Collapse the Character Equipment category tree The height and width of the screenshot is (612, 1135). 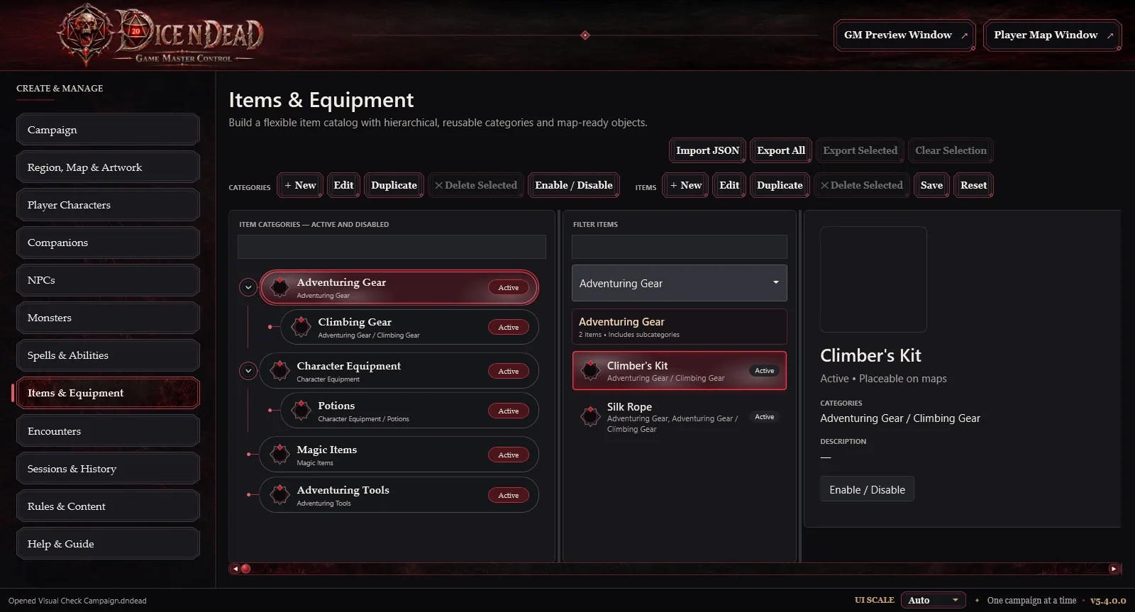[x=248, y=371]
